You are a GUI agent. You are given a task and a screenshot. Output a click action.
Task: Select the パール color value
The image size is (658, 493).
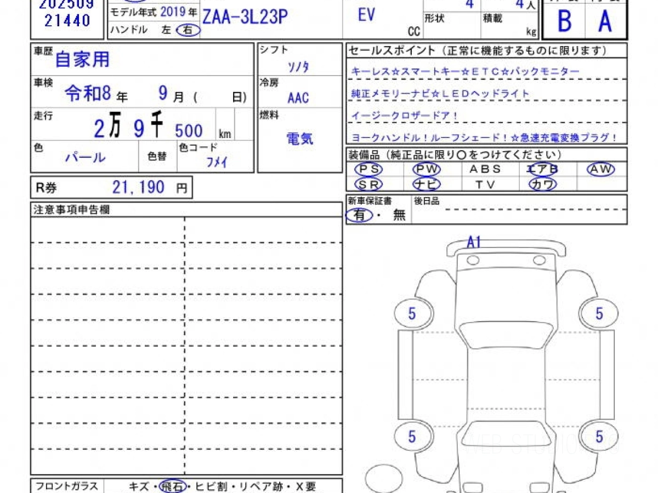click(85, 158)
